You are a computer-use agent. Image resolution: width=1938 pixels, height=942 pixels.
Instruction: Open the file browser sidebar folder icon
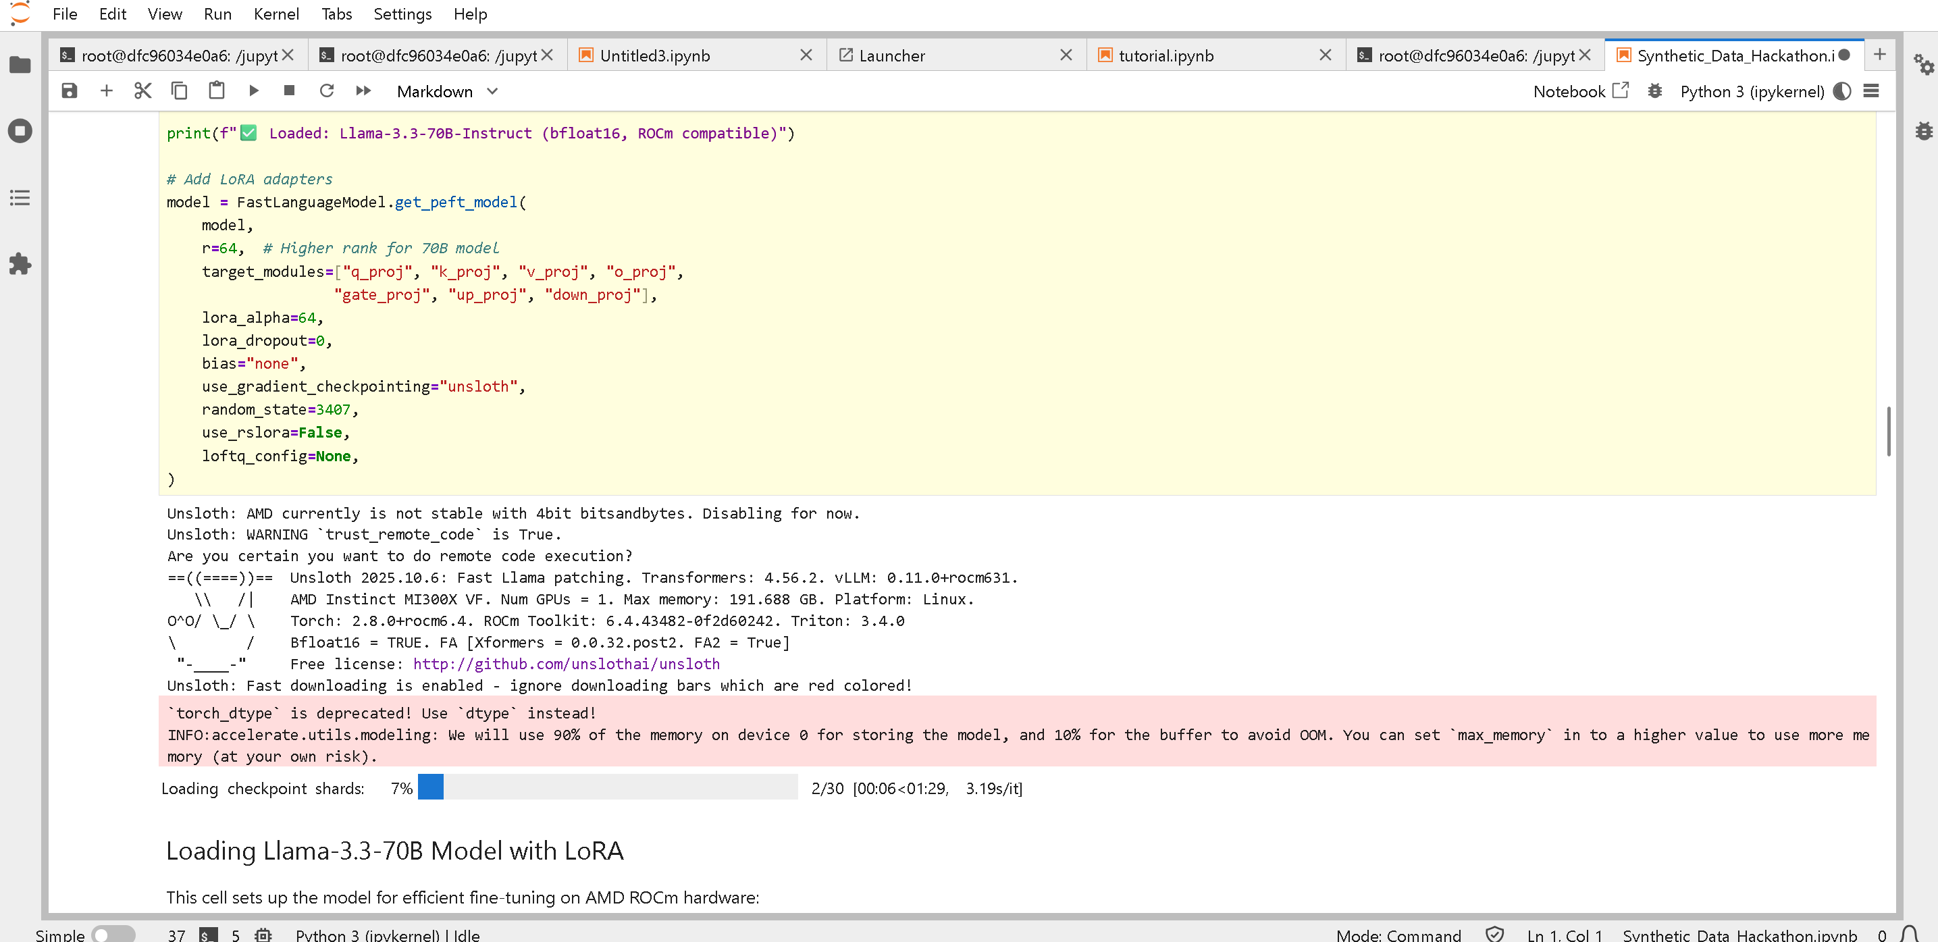pos(20,66)
